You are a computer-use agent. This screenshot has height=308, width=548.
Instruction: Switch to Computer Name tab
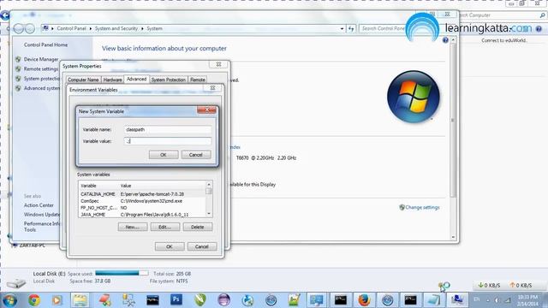pos(83,80)
